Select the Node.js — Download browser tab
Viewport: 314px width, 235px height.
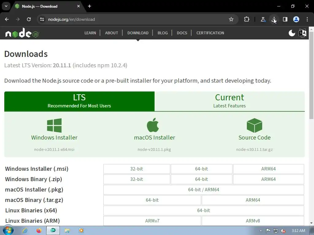pos(48,6)
